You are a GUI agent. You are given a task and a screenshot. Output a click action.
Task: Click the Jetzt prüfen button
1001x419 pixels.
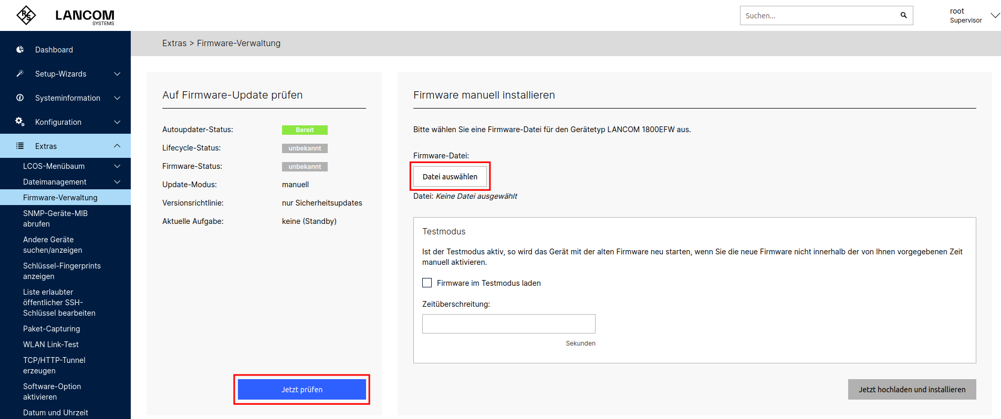[302, 390]
